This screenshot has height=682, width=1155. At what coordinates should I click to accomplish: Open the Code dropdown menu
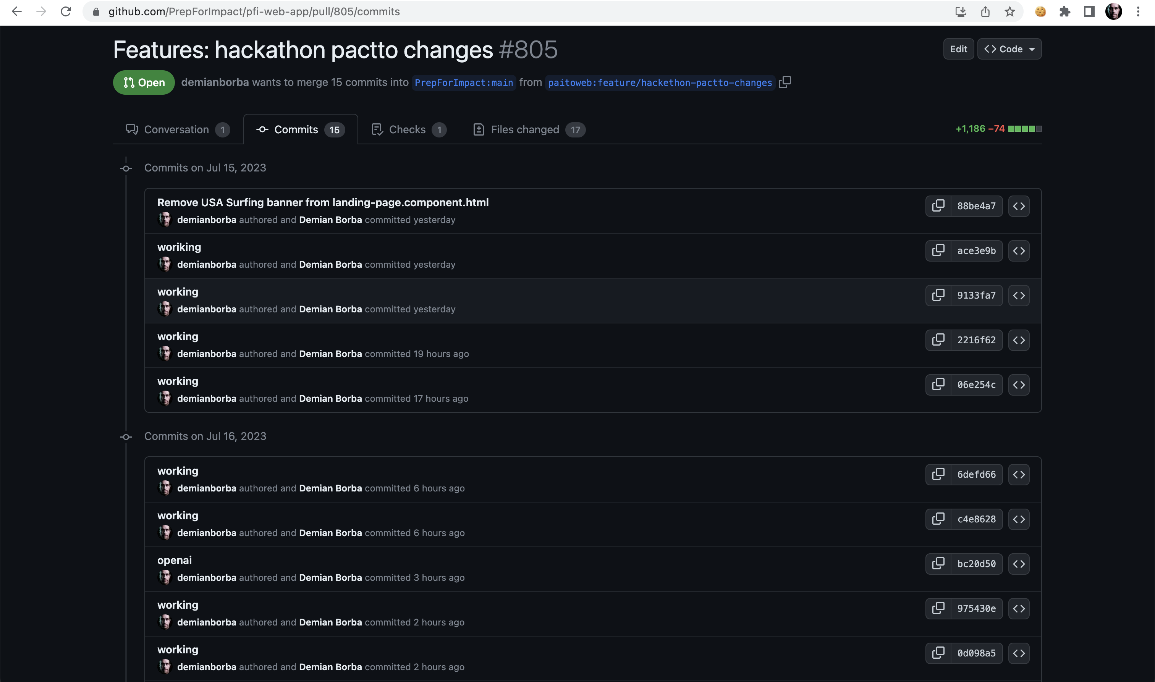click(x=1009, y=49)
